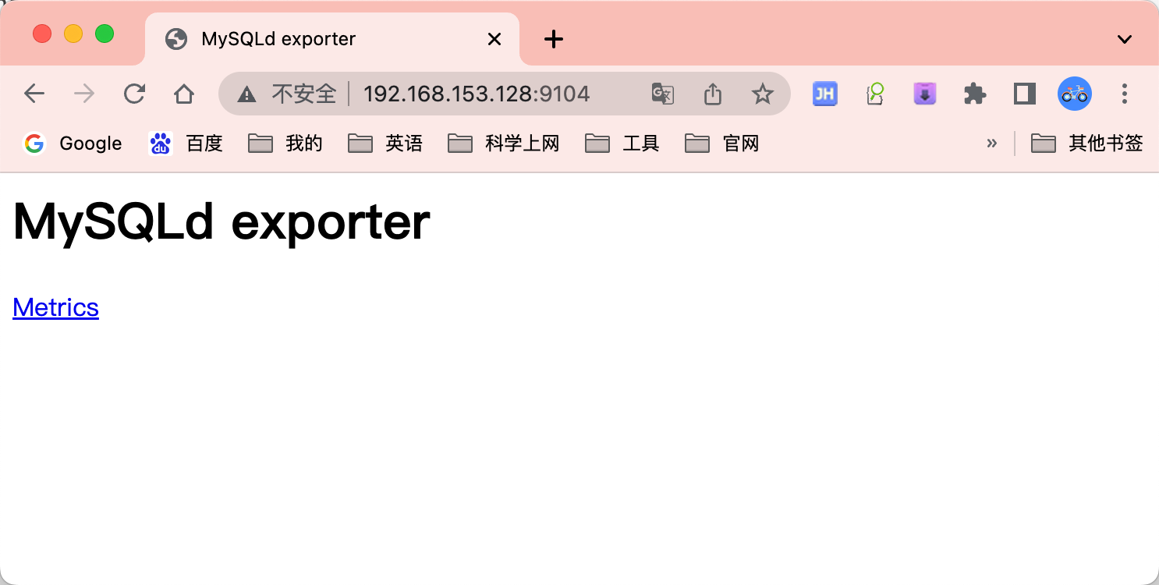
Task: Open a new tab with the plus button
Action: pos(554,39)
